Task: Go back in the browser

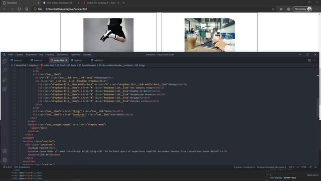Action: [5, 9]
